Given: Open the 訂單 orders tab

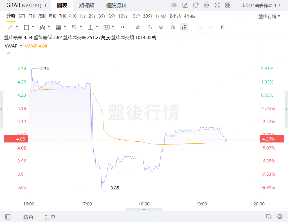Looking at the screenshot, I should coord(50,217).
